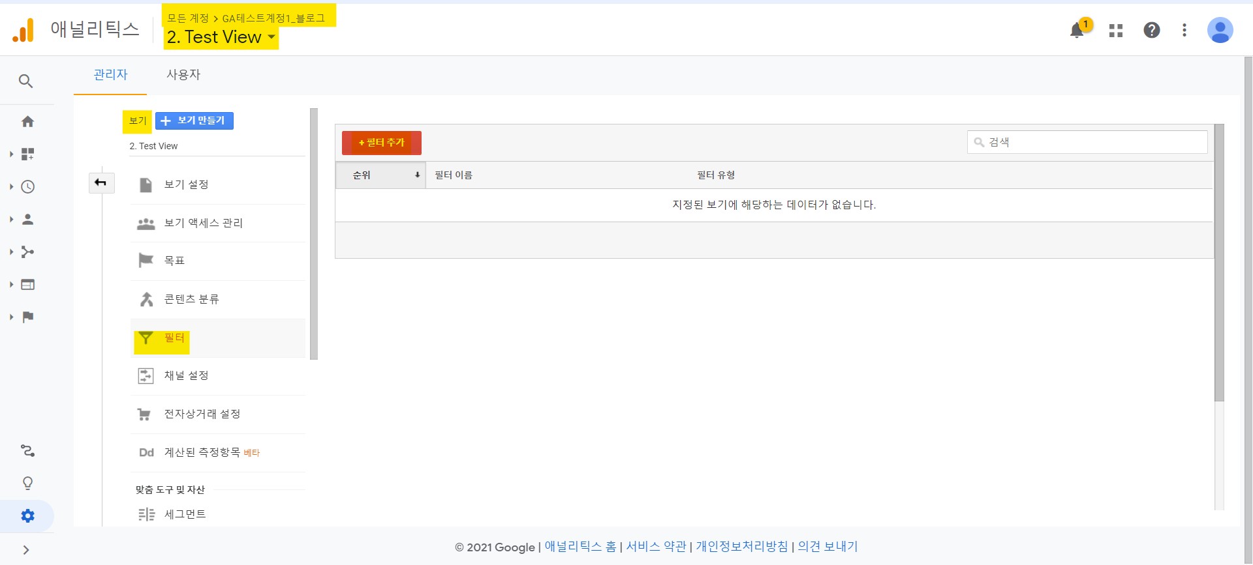
Task: Open 보기 설정 menu item
Action: (x=218, y=185)
